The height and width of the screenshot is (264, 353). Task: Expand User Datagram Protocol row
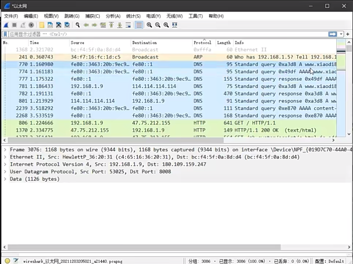5,172
